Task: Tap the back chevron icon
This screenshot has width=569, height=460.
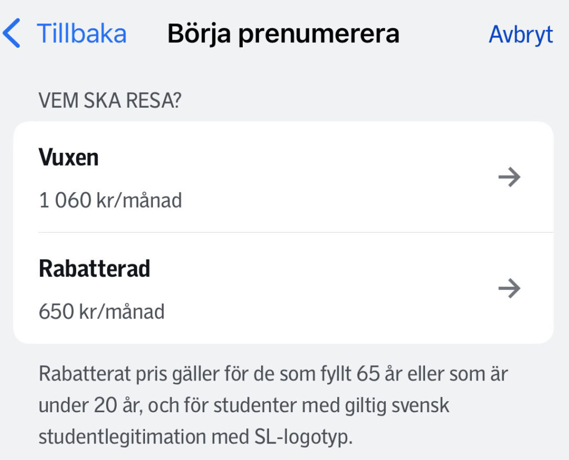Action: point(12,33)
